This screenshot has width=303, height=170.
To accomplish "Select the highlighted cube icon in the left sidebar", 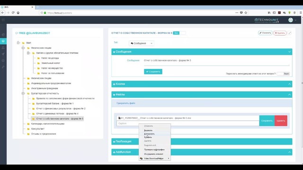I will point(3,41).
